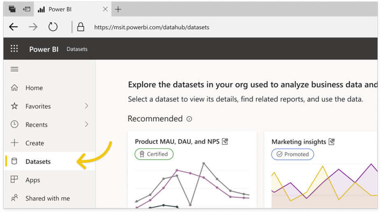The height and width of the screenshot is (213, 381).
Task: Click the Certified badge
Action: coord(154,154)
